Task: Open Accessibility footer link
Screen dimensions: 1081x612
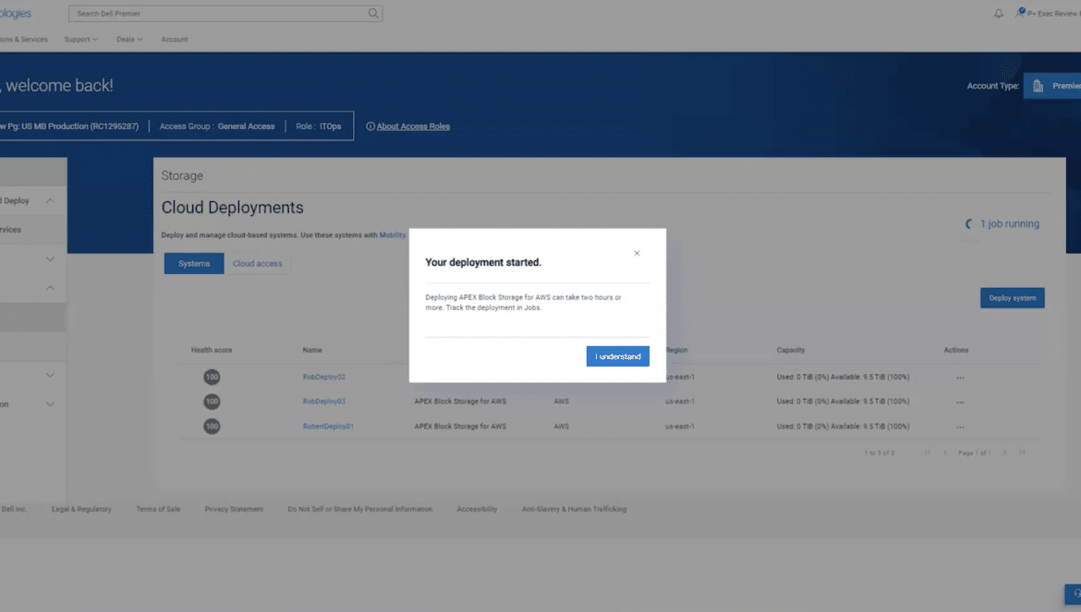Action: click(x=477, y=510)
